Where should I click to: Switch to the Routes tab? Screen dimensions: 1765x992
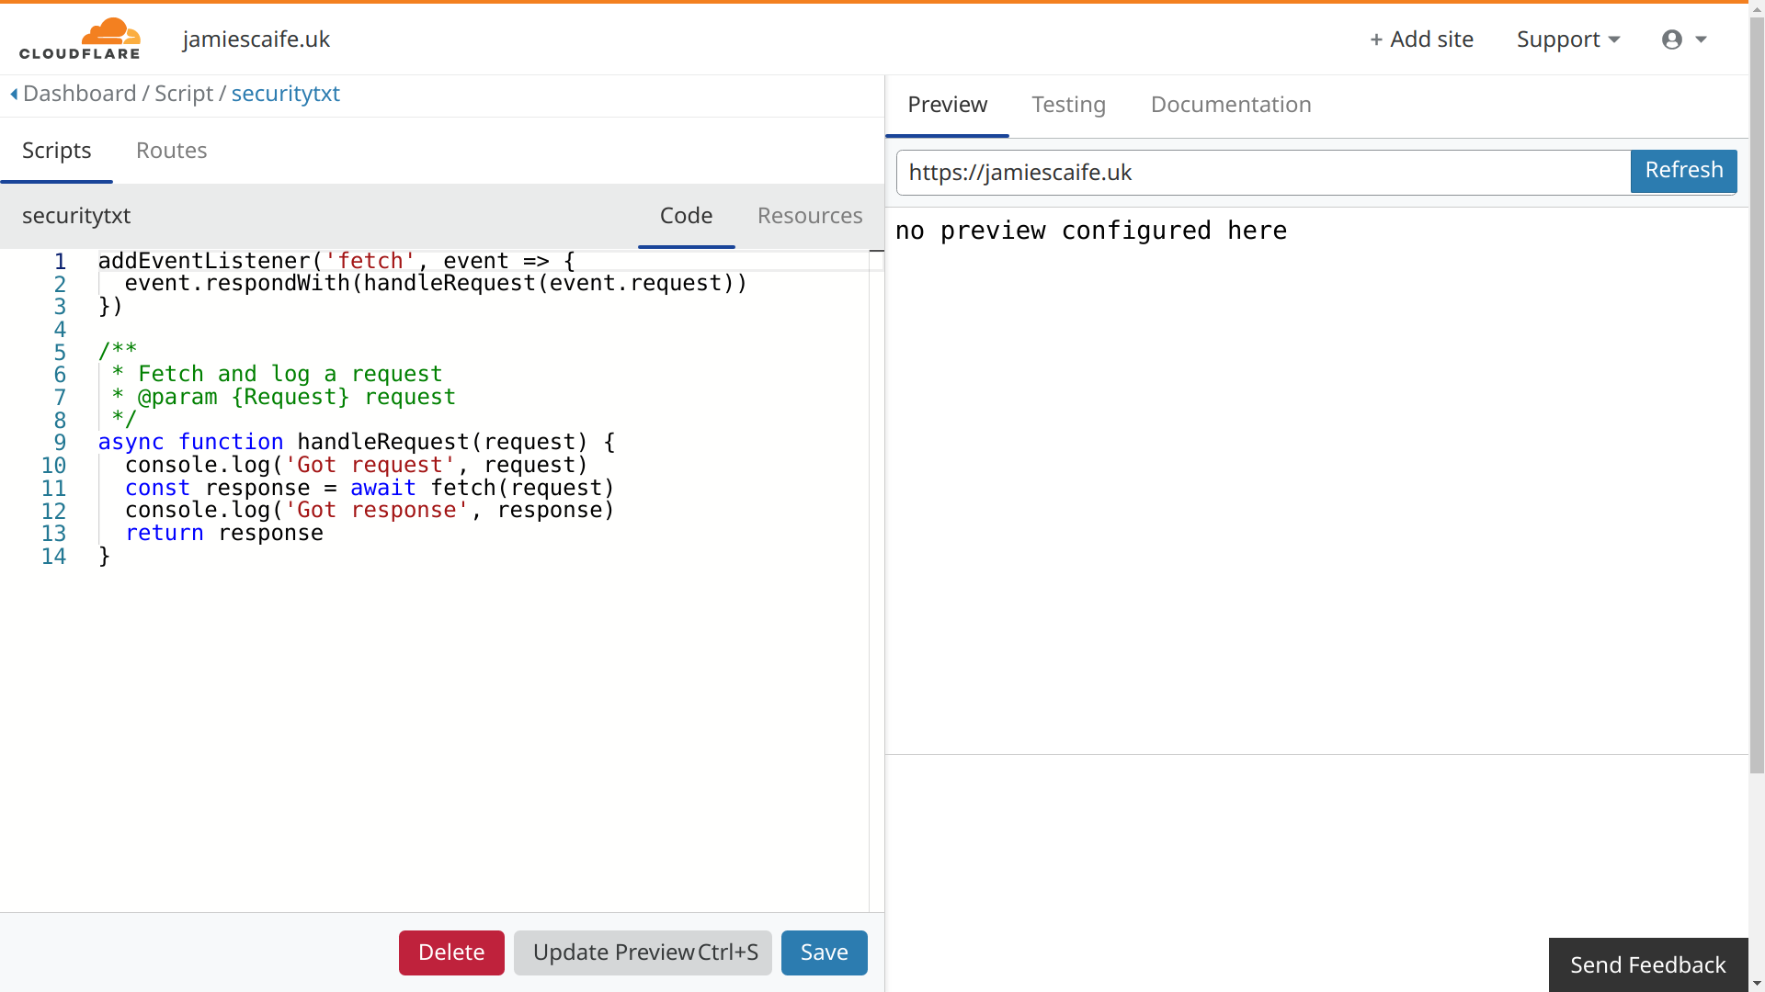(172, 151)
